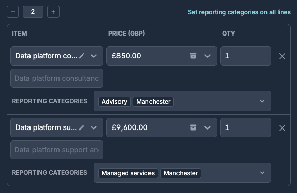This screenshot has height=193, width=297.
Task: Click quantity field of £850.00 line
Action: (246, 56)
